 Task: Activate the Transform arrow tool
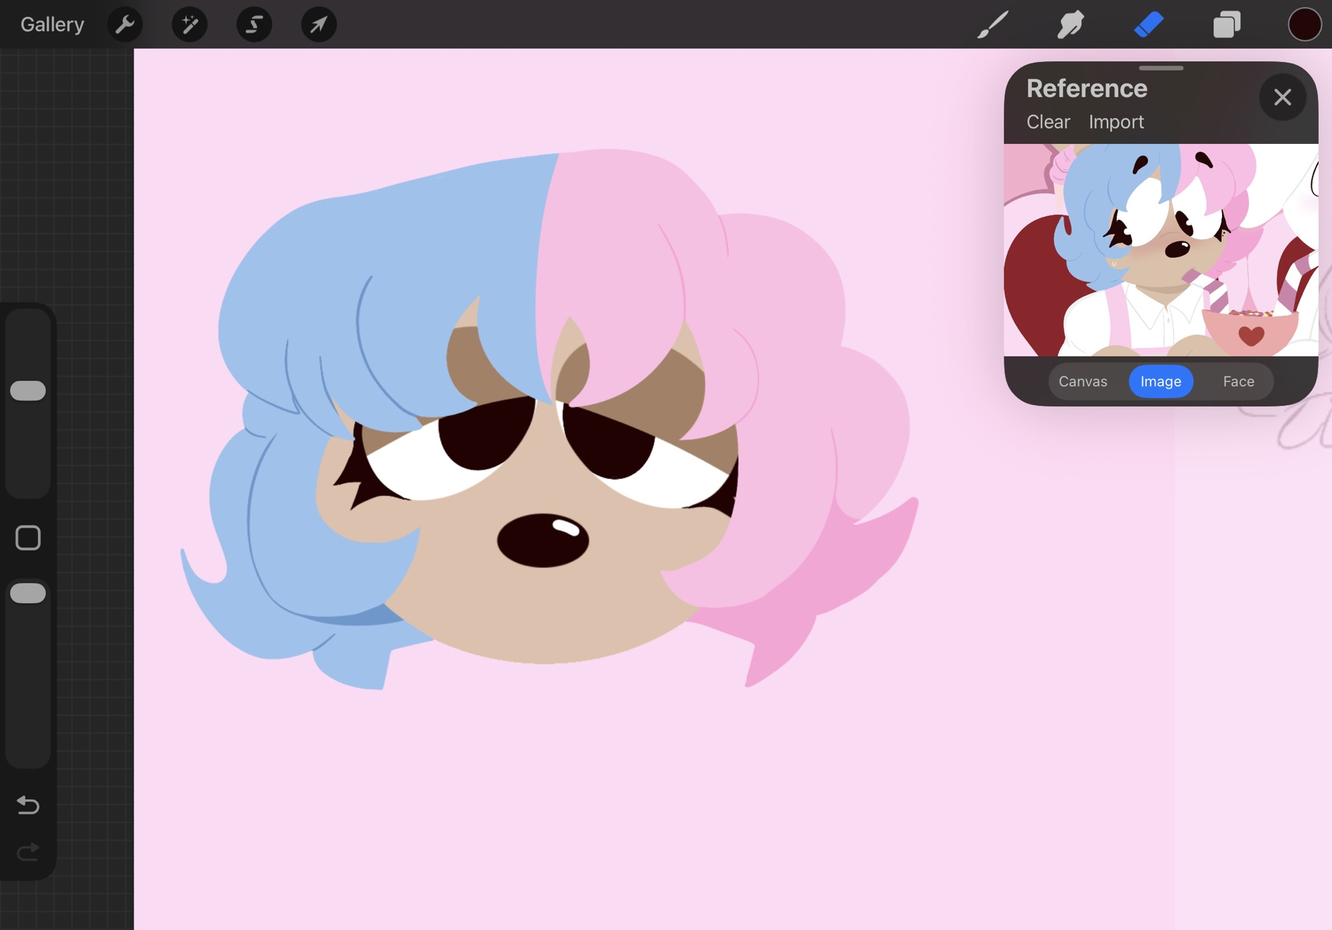click(318, 25)
